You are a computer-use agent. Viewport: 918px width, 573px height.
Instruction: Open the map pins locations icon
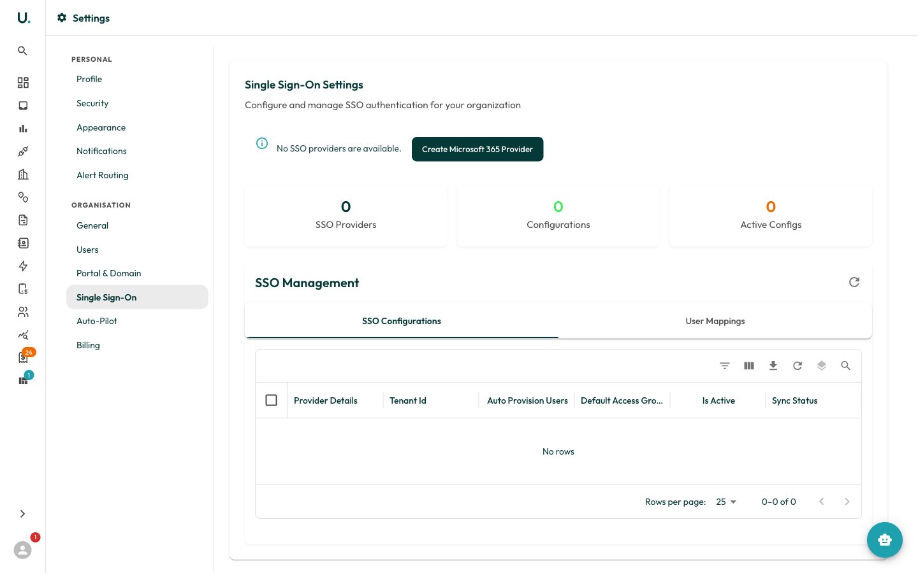[x=23, y=197]
